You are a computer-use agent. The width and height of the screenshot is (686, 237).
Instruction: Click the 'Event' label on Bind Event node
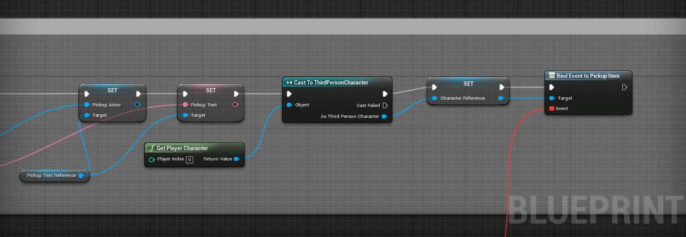[562, 108]
